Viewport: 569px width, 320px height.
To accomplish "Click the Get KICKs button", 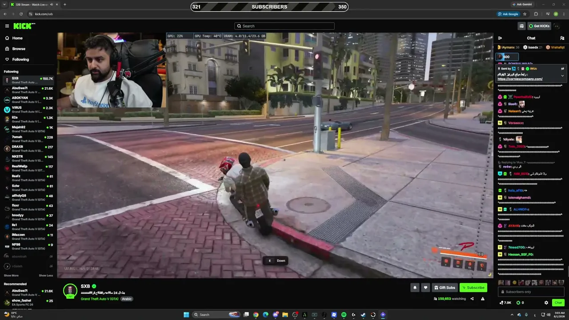I will click(539, 26).
